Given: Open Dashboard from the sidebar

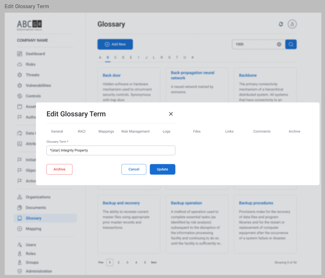Looking at the screenshot, I should [35, 54].
